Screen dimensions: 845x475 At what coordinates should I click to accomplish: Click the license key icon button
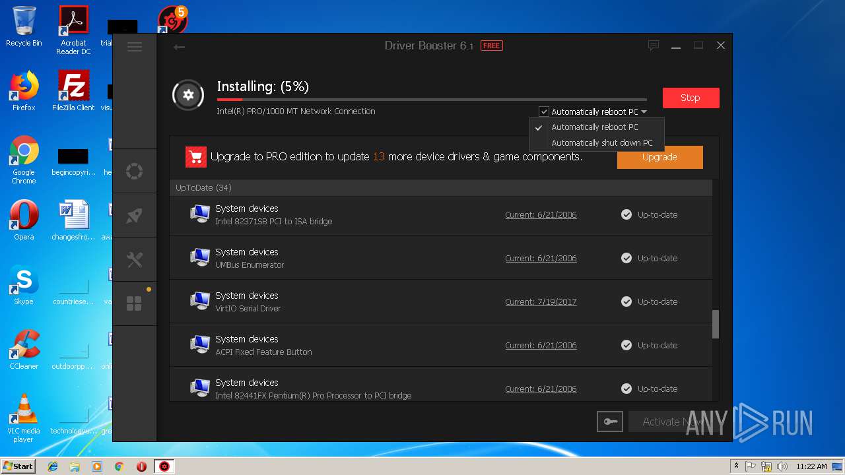click(x=610, y=422)
